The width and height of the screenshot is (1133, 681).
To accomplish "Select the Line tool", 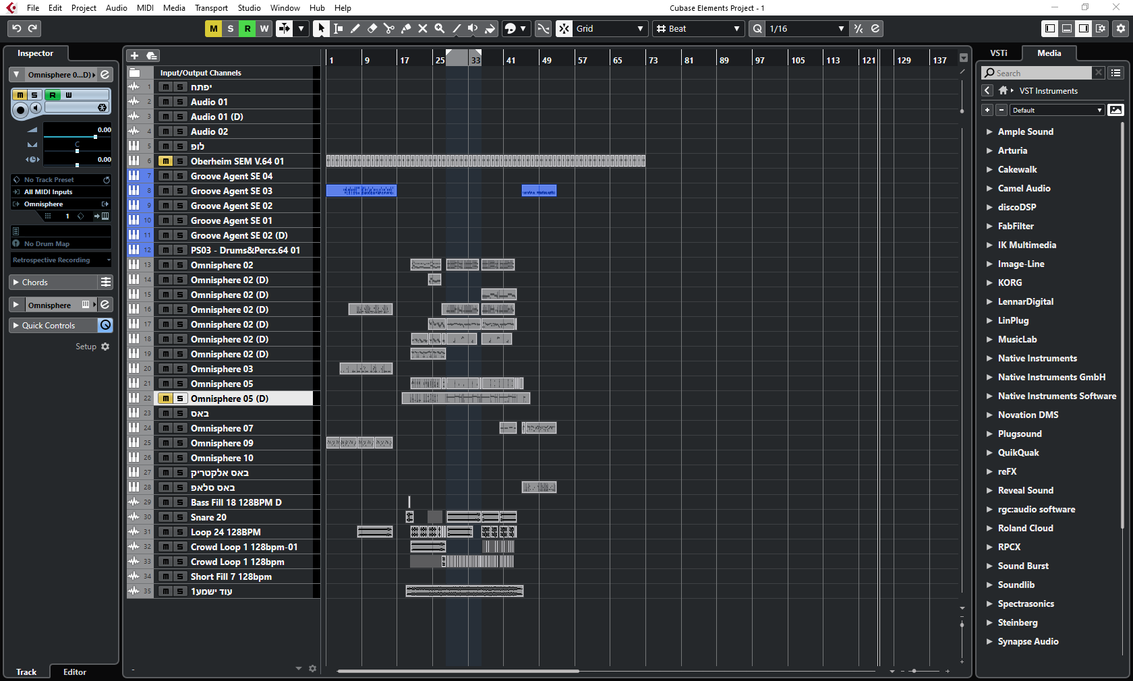I will [456, 28].
